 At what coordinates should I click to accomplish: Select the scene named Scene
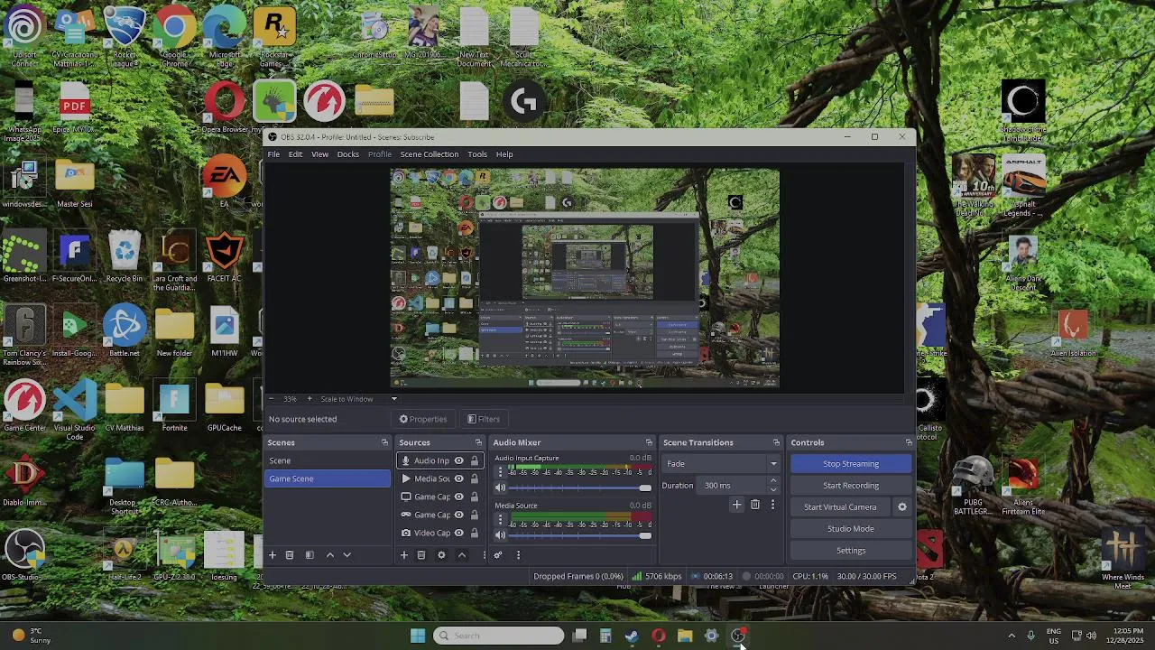(328, 460)
